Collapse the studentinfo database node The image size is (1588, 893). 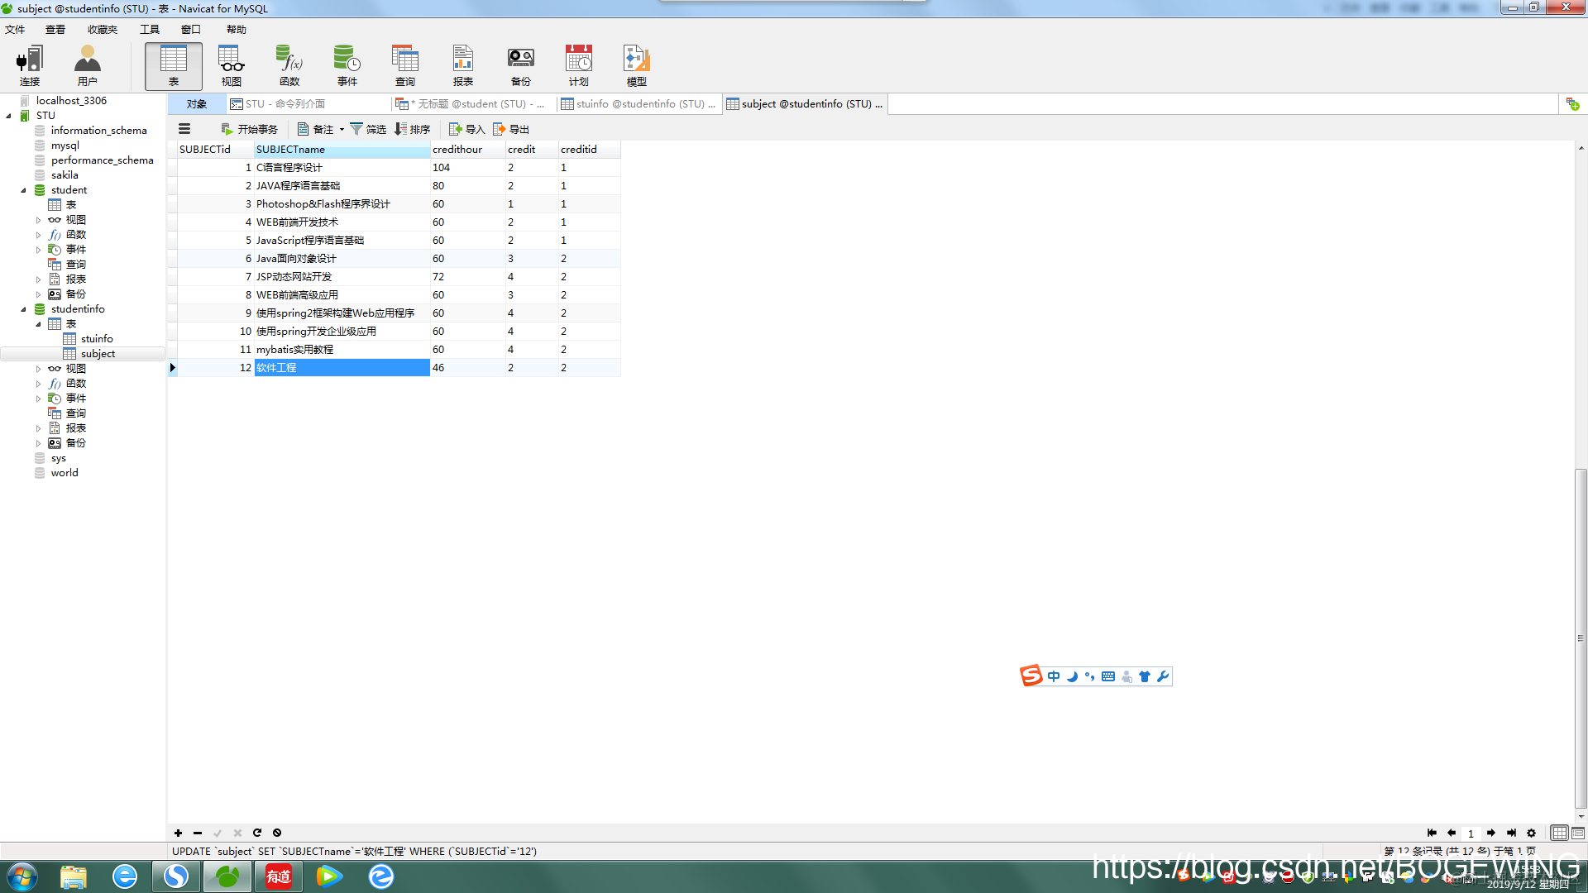23,309
